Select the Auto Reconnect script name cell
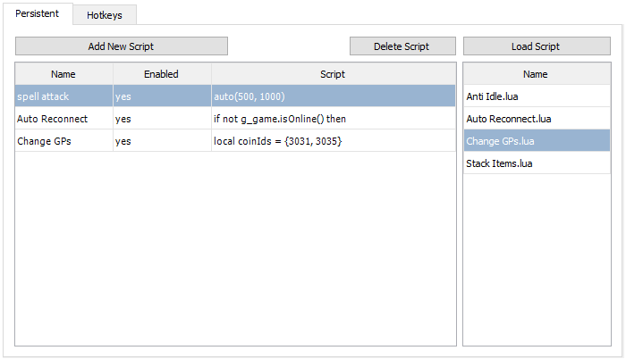Image resolution: width=626 pixels, height=359 pixels. [x=63, y=119]
